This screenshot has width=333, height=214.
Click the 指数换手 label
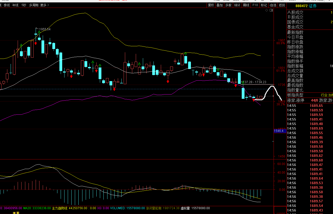point(295,61)
